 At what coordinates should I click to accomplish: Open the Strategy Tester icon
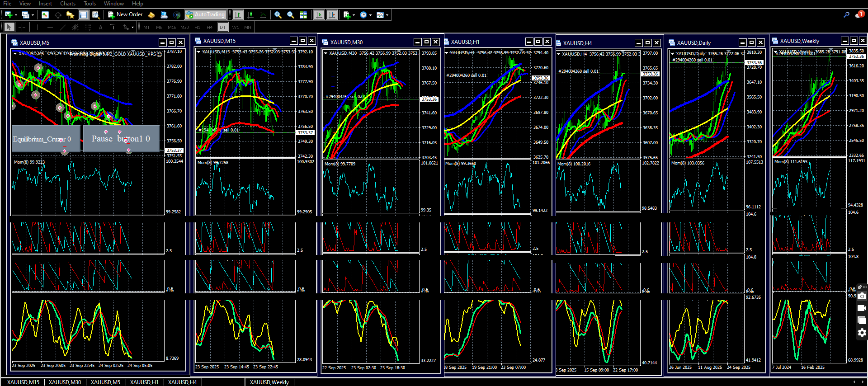coord(96,15)
